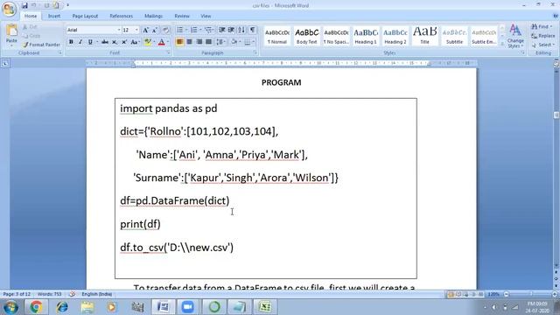560x315 pixels.
Task: Decrease paragraph indent
Action: coord(221,30)
